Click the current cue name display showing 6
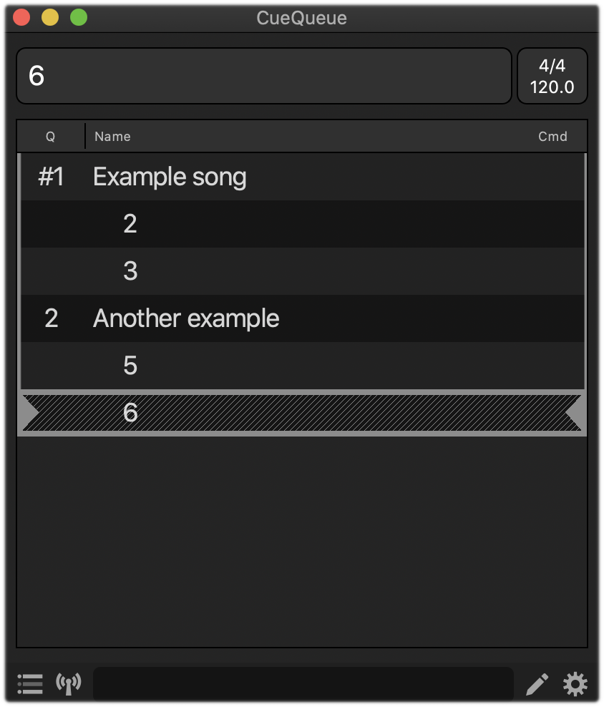This screenshot has width=604, height=707. pos(263,76)
